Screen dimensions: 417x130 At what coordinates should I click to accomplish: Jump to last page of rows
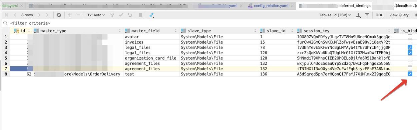(x=48, y=15)
